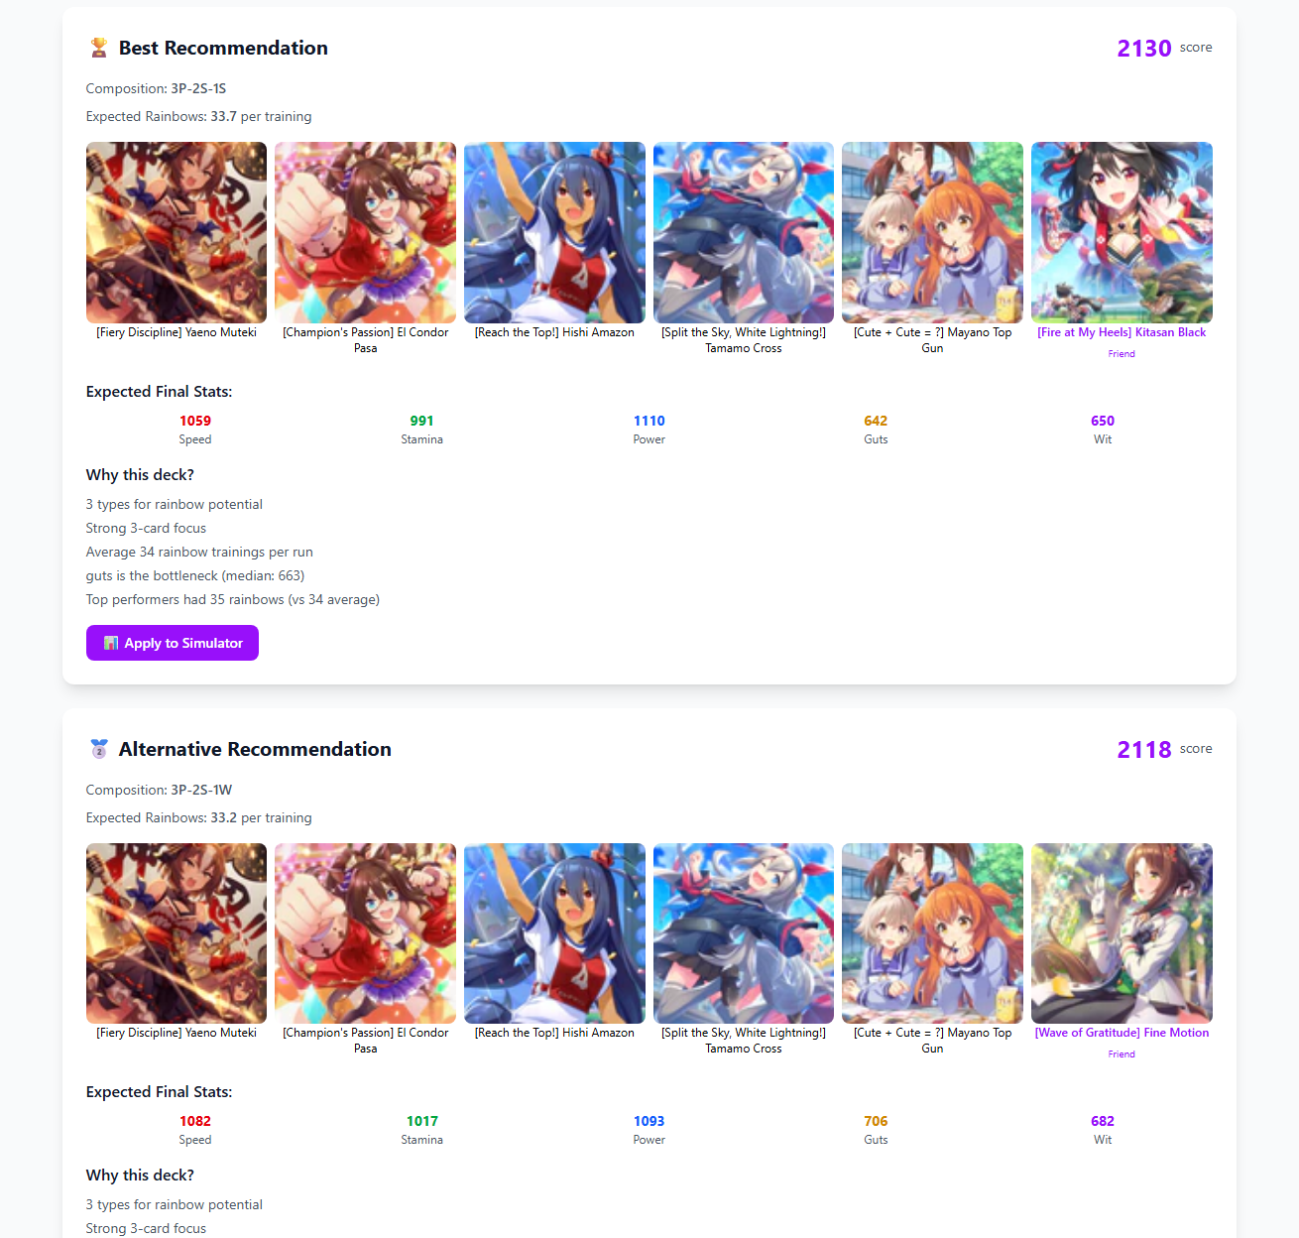Screen dimensions: 1299x1238
Task: Select Tamamo Cross card in alternative deck
Action: [744, 933]
